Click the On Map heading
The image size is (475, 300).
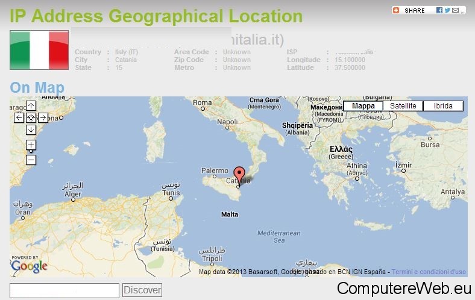(x=37, y=88)
